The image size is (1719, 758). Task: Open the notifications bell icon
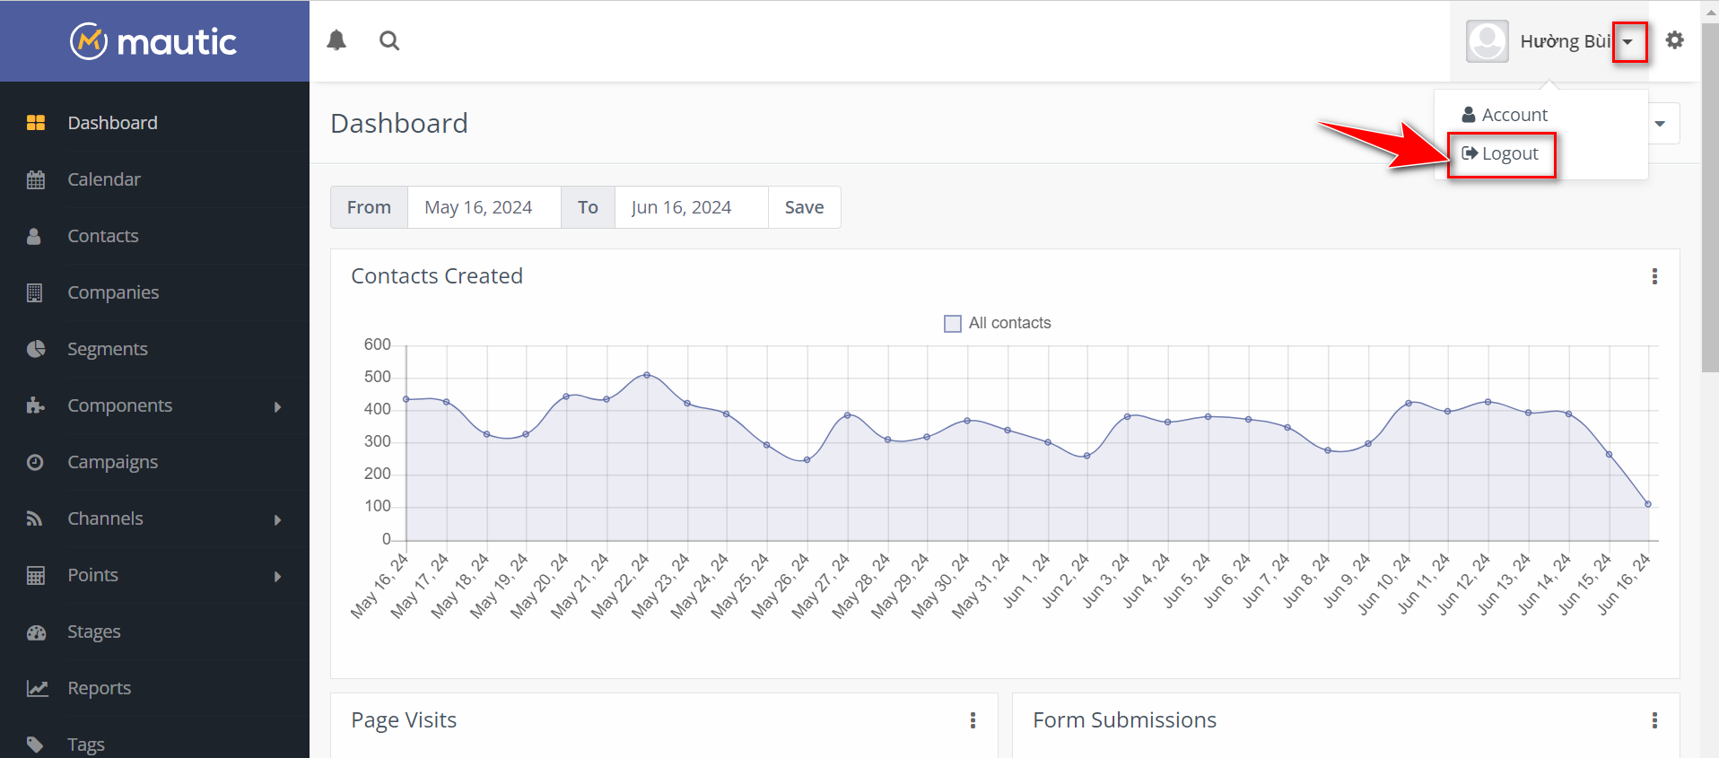click(x=336, y=40)
